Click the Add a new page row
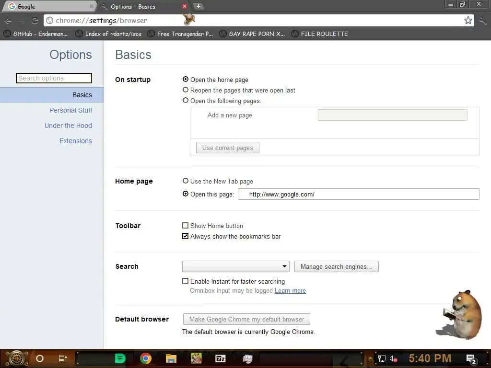This screenshot has width=491, height=368. coord(334,115)
